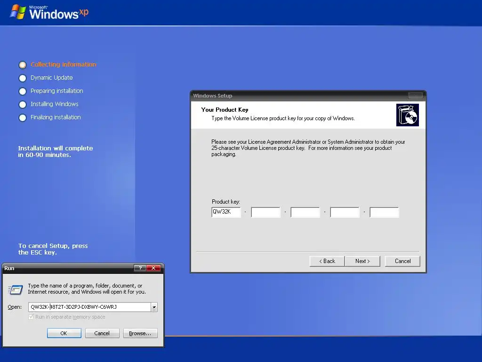The height and width of the screenshot is (362, 482).
Task: Click OK in the Run dialog
Action: [64, 333]
